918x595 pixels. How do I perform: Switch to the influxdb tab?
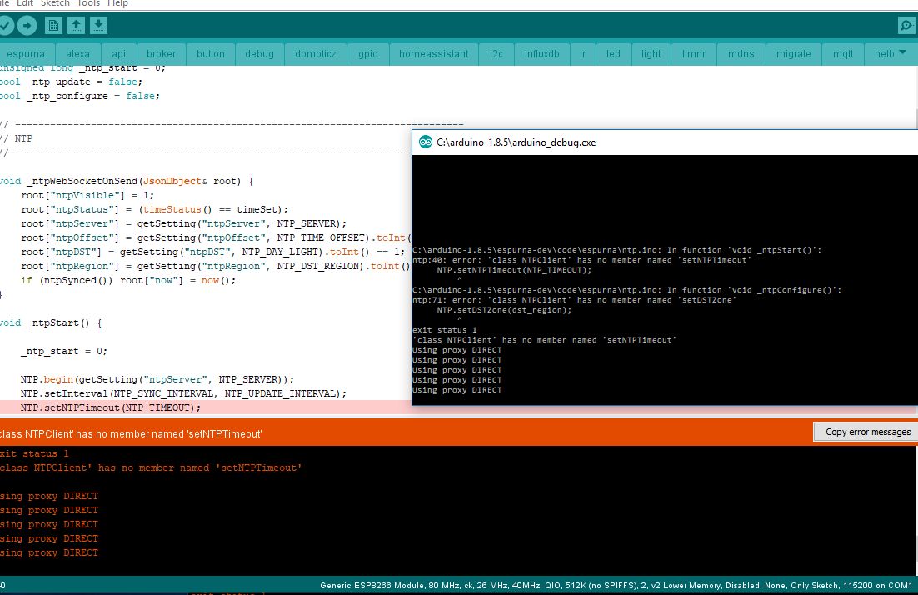[541, 53]
